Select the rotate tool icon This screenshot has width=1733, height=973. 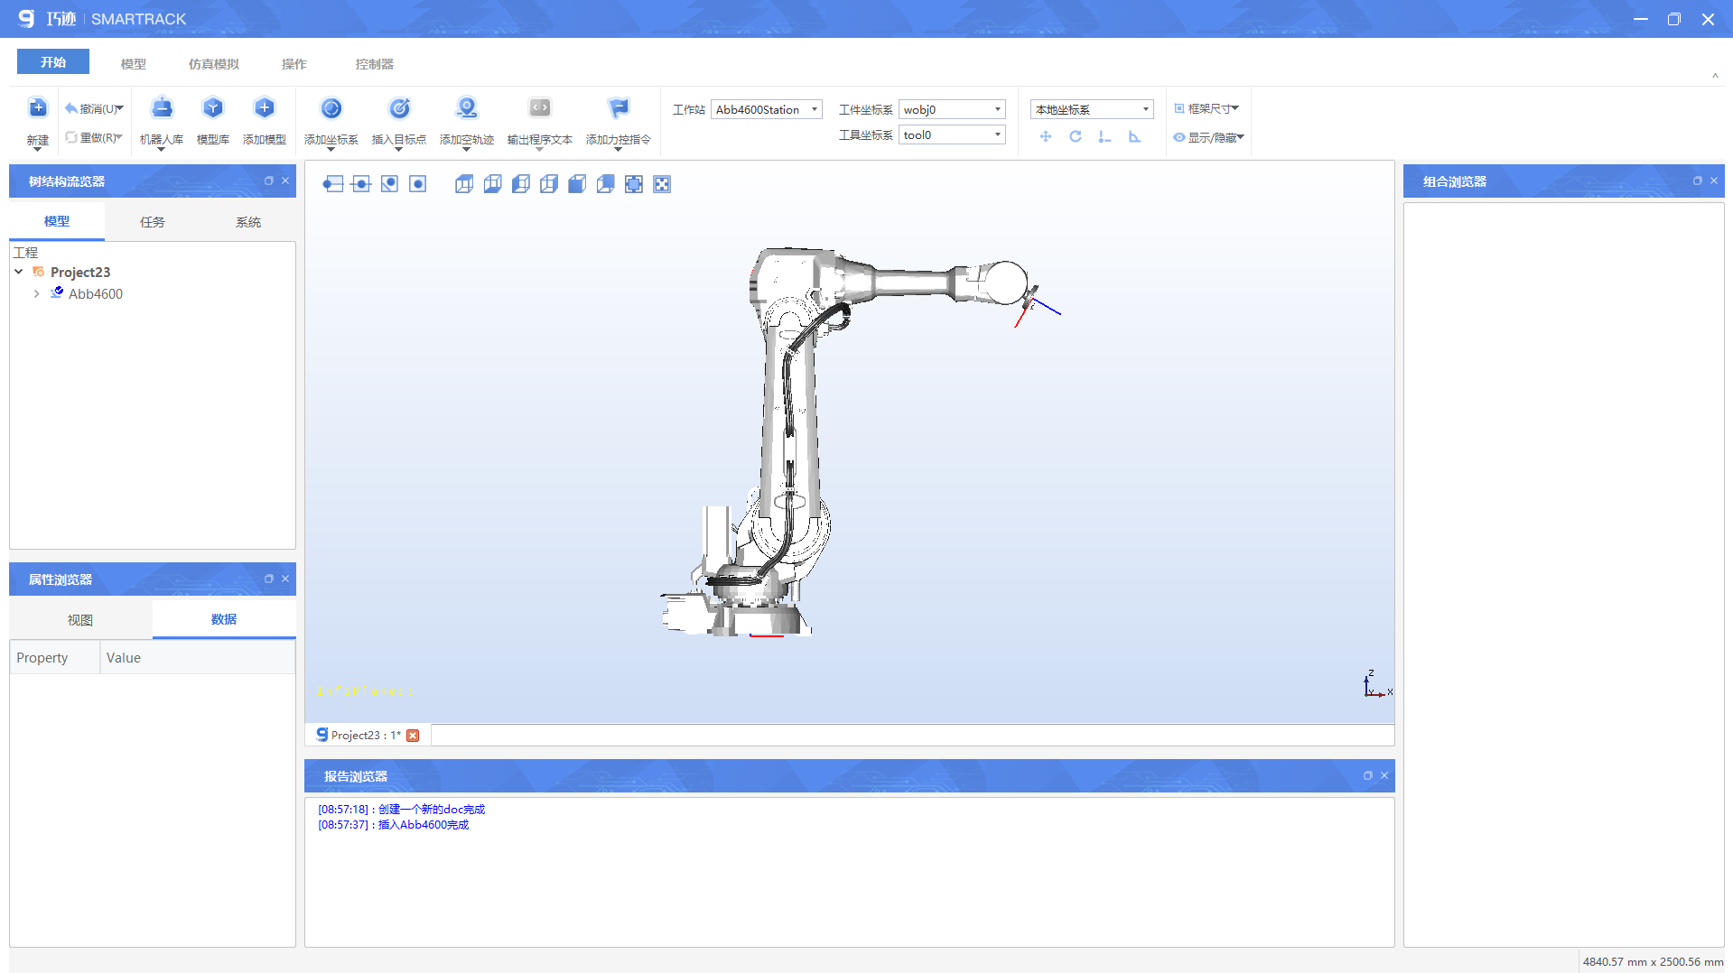[1076, 136]
